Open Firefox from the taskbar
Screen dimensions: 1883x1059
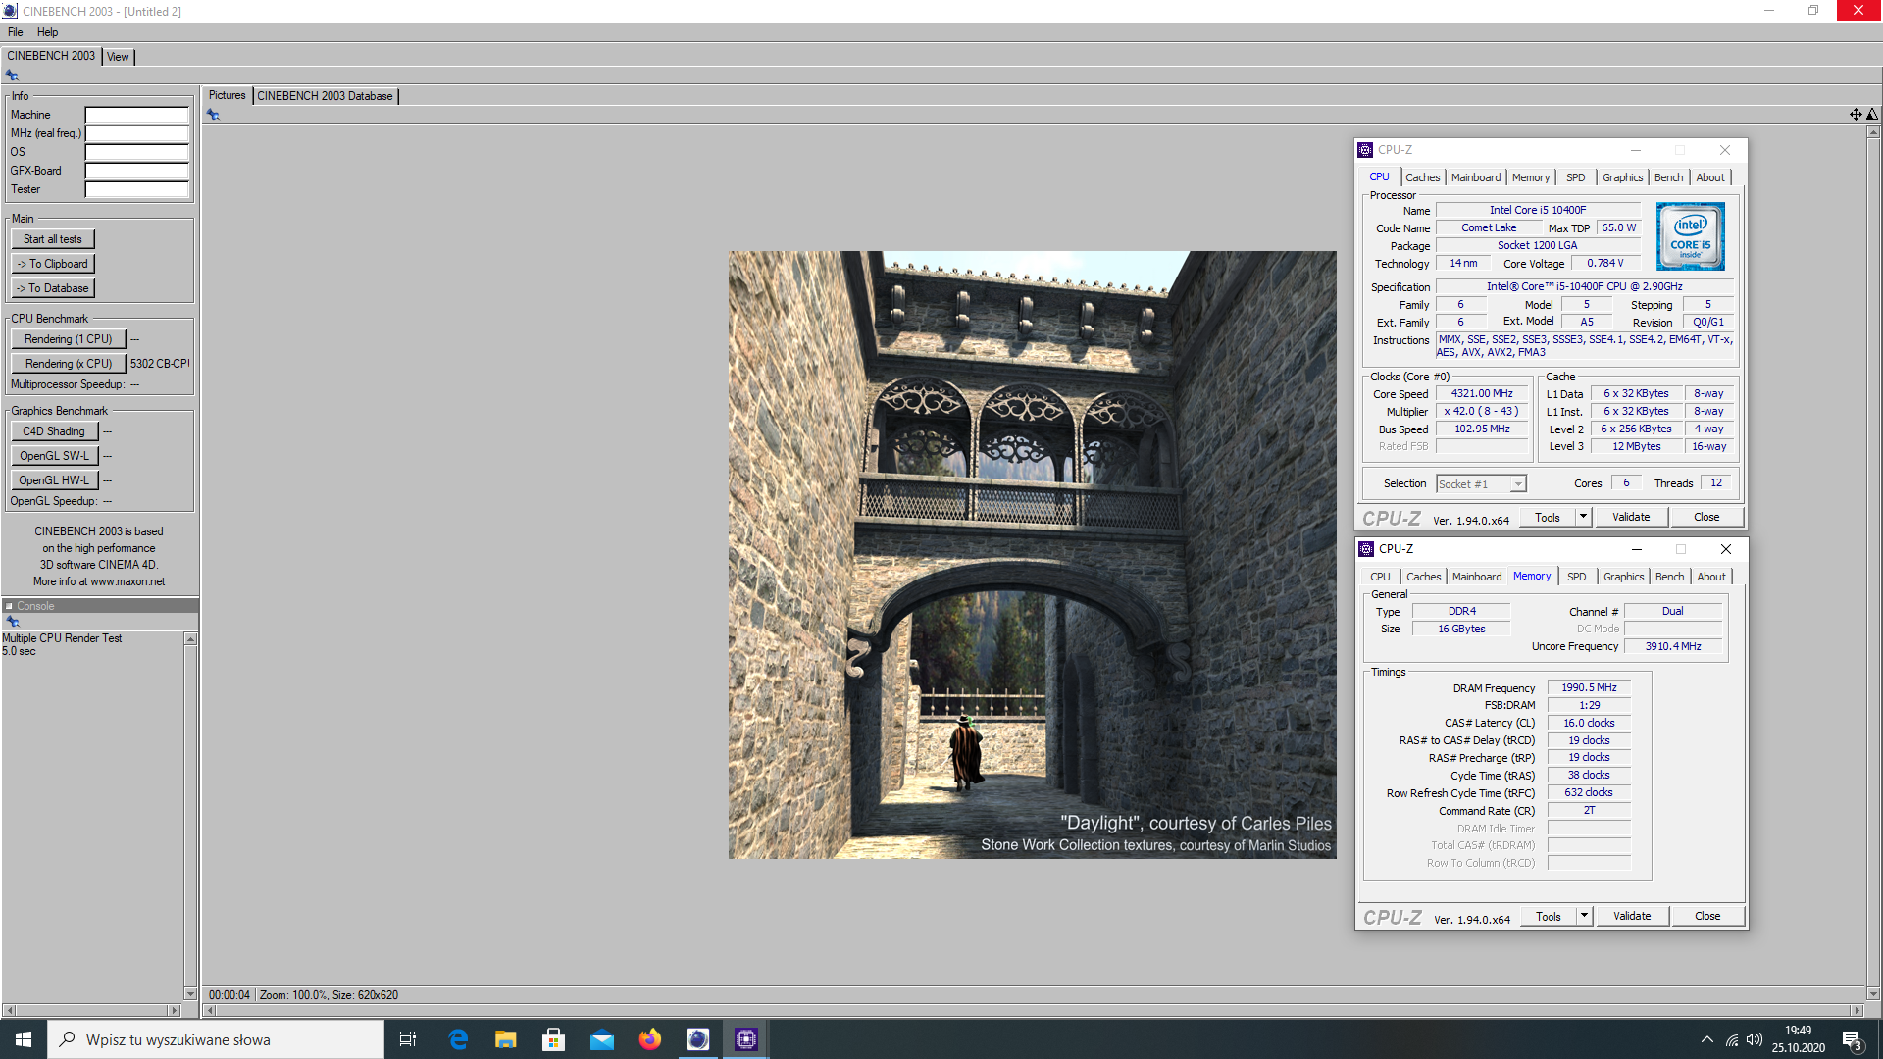pos(650,1039)
